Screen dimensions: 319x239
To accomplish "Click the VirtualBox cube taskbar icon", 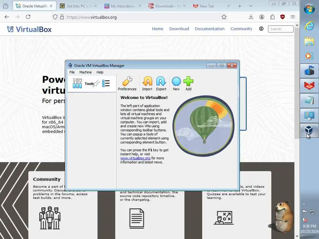I will pyautogui.click(x=309, y=130).
